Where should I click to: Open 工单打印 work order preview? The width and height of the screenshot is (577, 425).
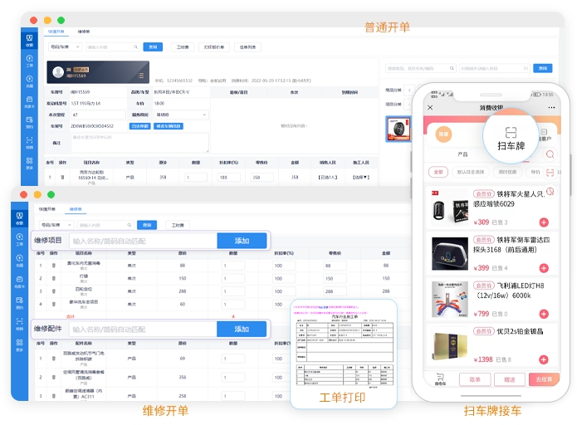[x=344, y=354]
